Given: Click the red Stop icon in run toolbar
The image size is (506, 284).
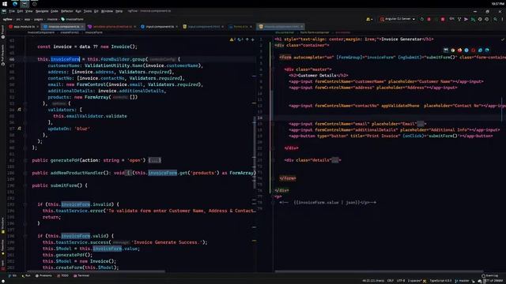Looking at the screenshot, I should point(443,19).
